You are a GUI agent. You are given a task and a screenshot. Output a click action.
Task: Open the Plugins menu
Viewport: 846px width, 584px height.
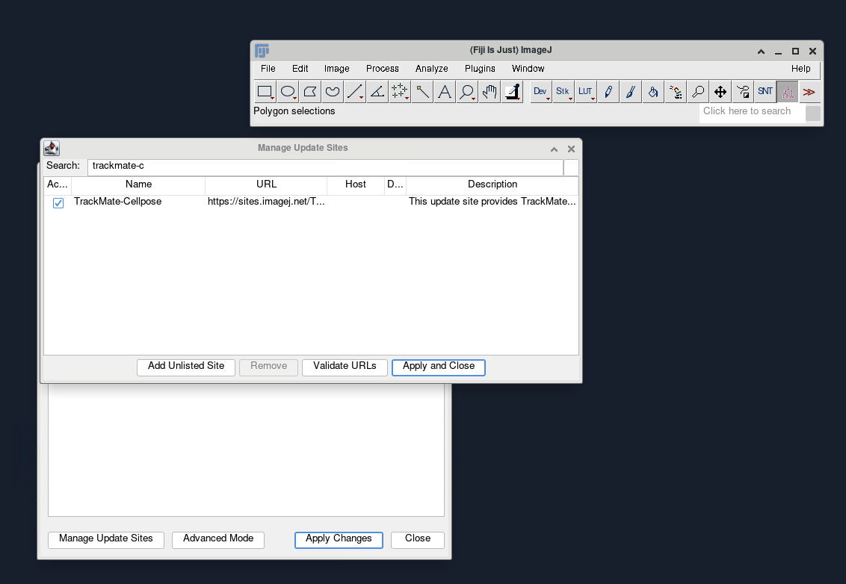point(480,69)
